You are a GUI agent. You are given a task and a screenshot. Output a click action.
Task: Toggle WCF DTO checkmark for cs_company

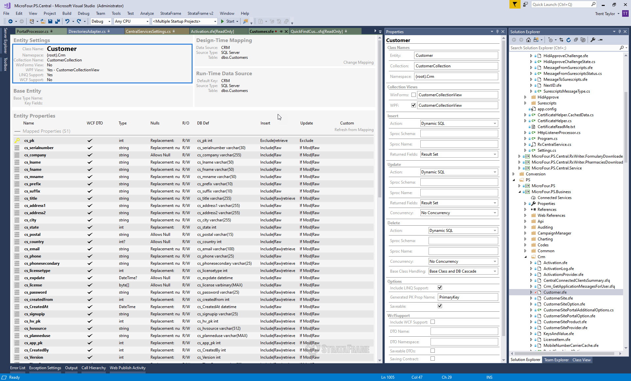(x=90, y=155)
